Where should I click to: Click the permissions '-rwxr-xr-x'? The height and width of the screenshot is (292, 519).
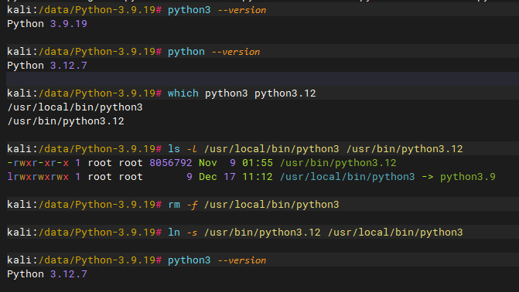click(x=38, y=163)
